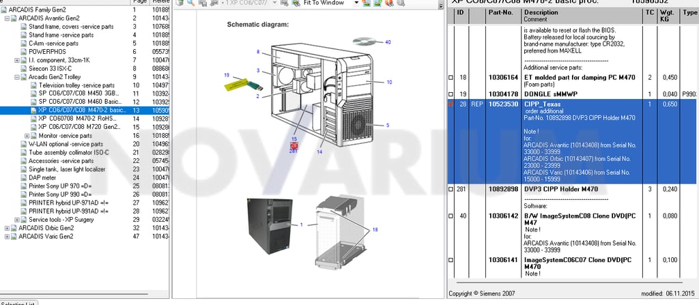Click the icon beside DAP meter

(25, 177)
